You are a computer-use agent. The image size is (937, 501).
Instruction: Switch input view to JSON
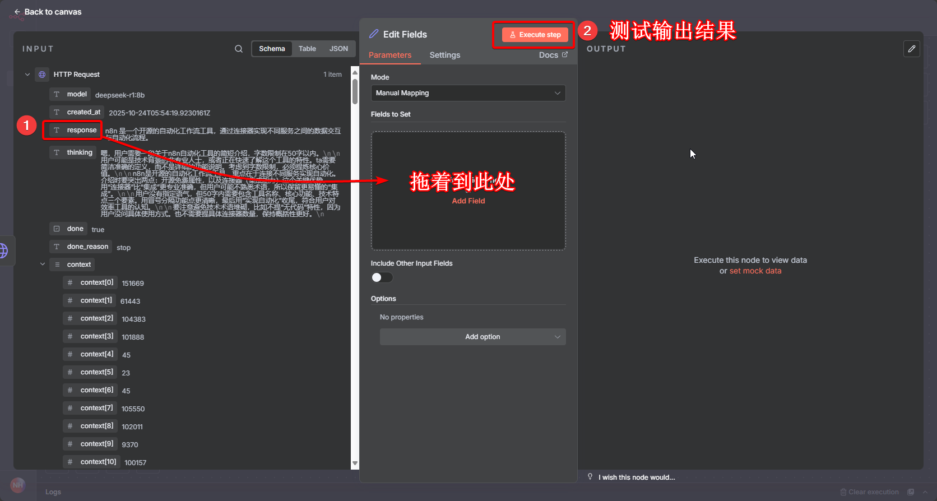pos(338,49)
